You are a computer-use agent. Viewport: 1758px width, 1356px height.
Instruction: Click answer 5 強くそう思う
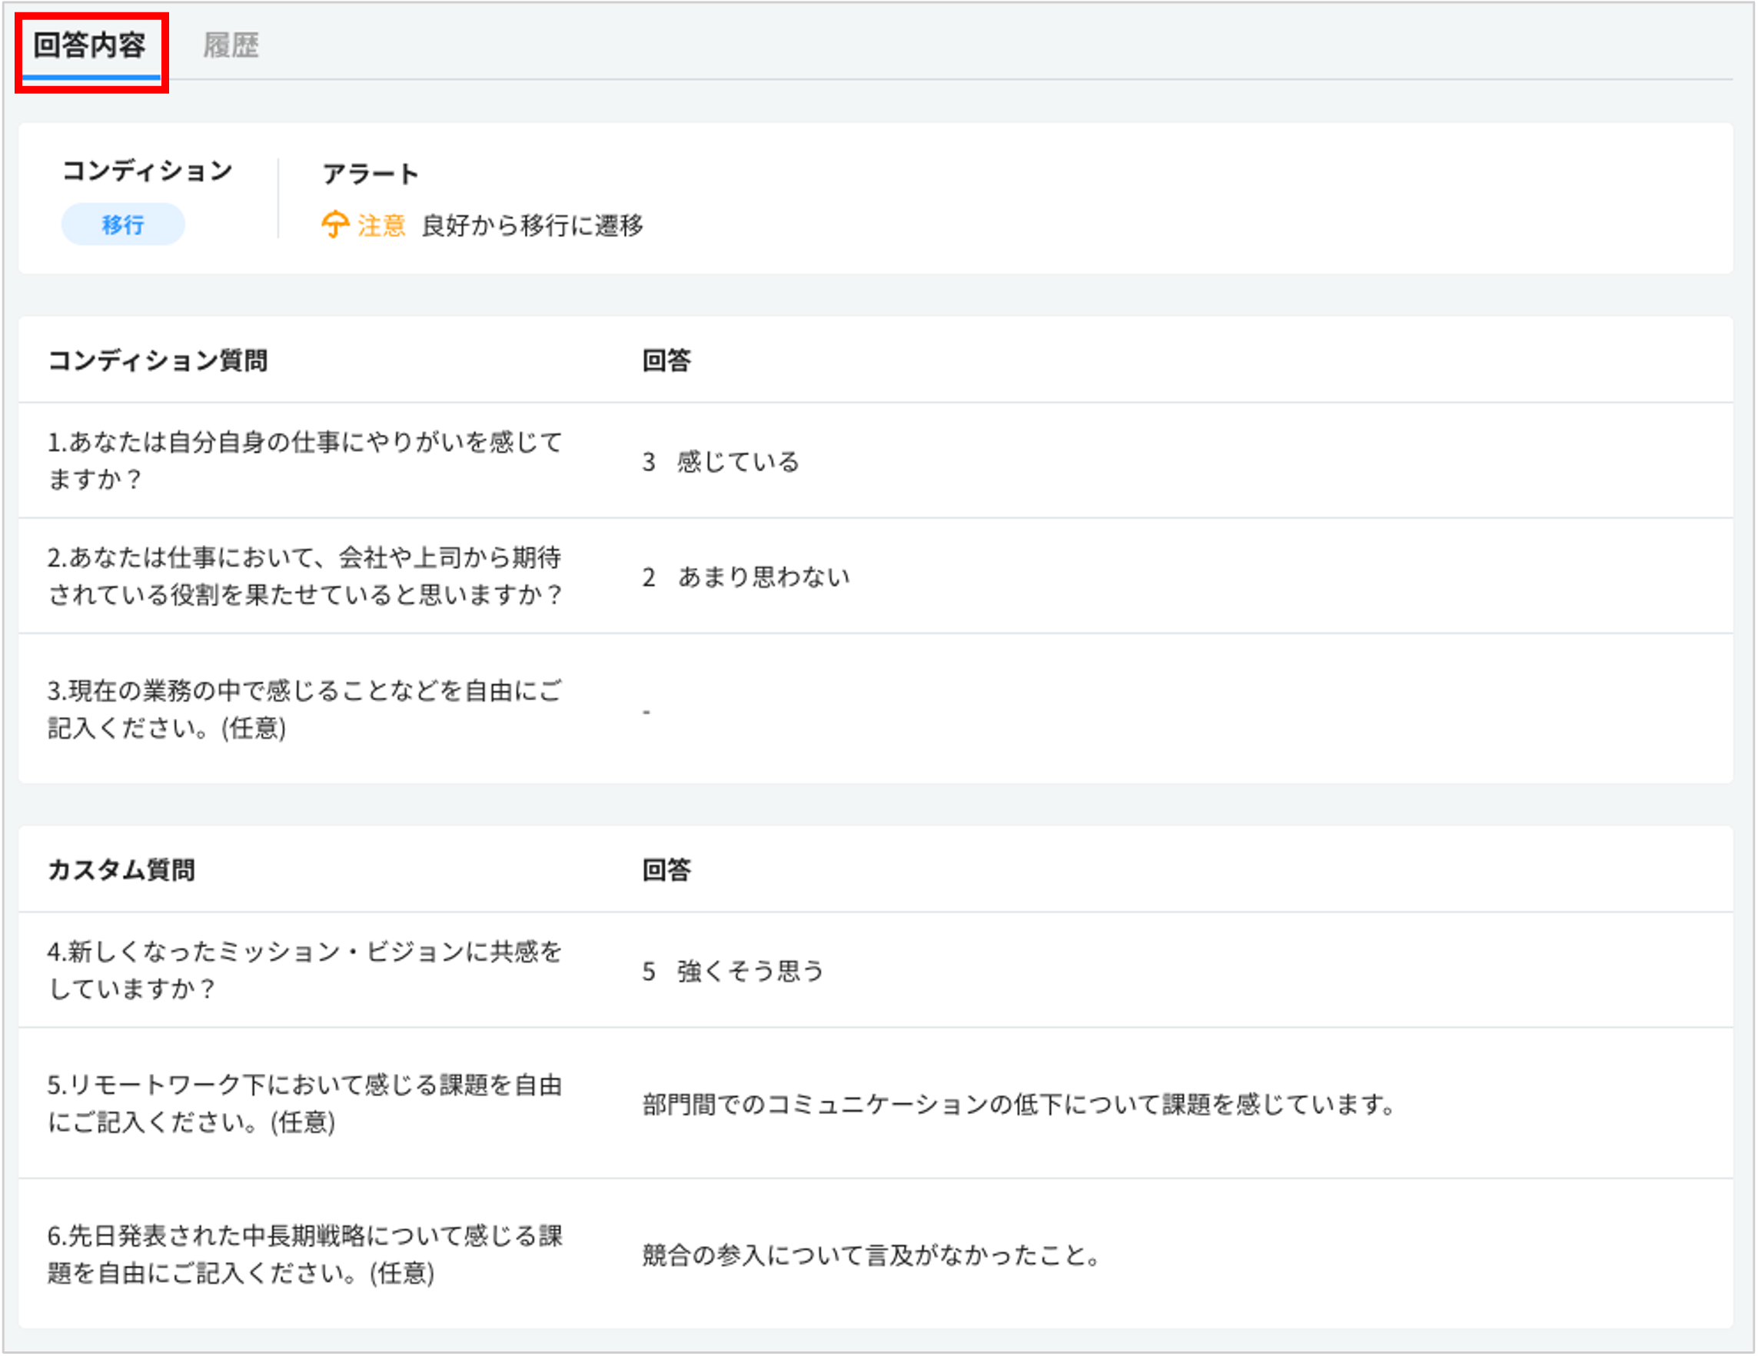pyautogui.click(x=733, y=971)
